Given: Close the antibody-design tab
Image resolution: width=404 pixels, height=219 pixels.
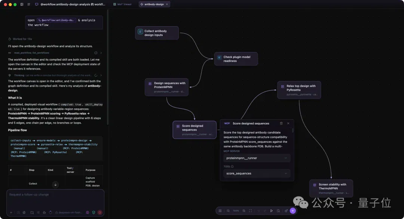Looking at the screenshot, I should tap(167, 4).
